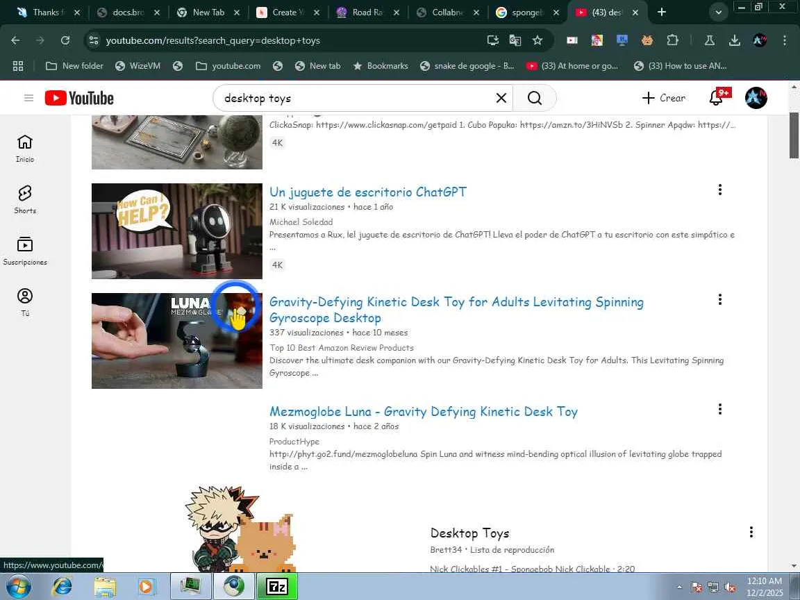Viewport: 800px width, 600px height.
Task: Open Windows Start button
Action: 18,587
